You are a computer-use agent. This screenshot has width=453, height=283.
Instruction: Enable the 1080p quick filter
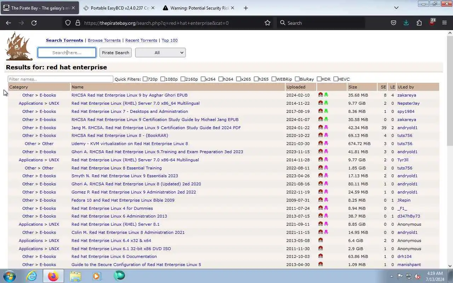tap(163, 79)
